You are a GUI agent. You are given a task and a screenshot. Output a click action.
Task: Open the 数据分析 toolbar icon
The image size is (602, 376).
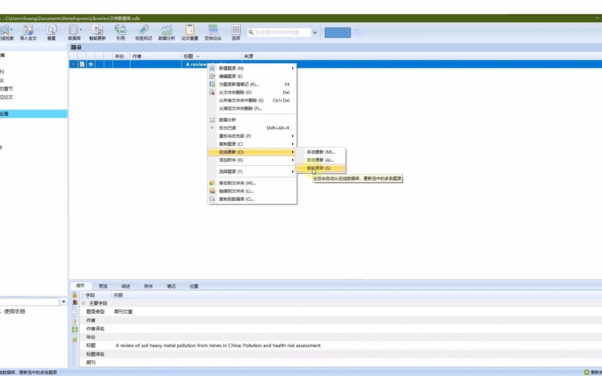[167, 32]
